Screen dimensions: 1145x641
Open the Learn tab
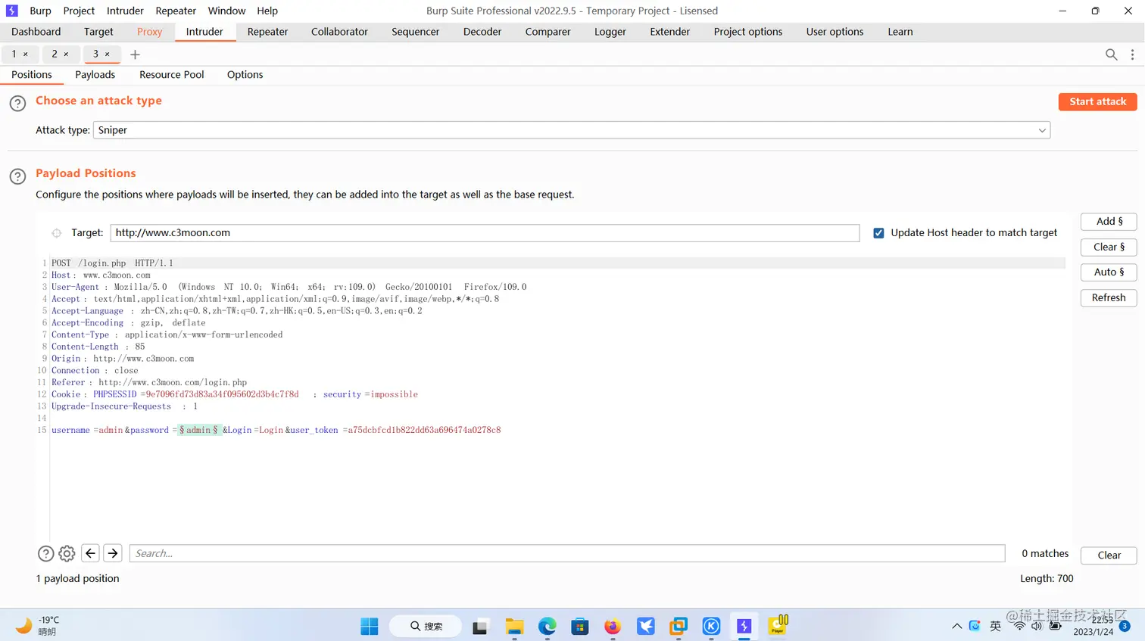click(x=900, y=32)
